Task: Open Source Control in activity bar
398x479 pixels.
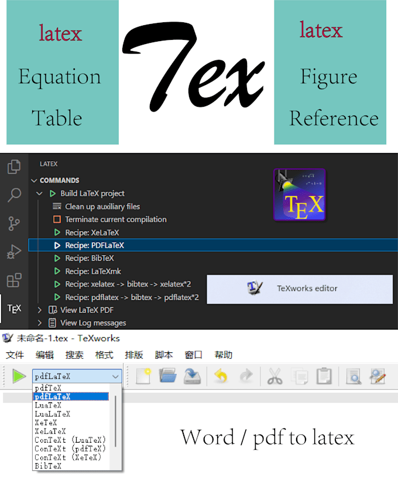Action: point(14,223)
